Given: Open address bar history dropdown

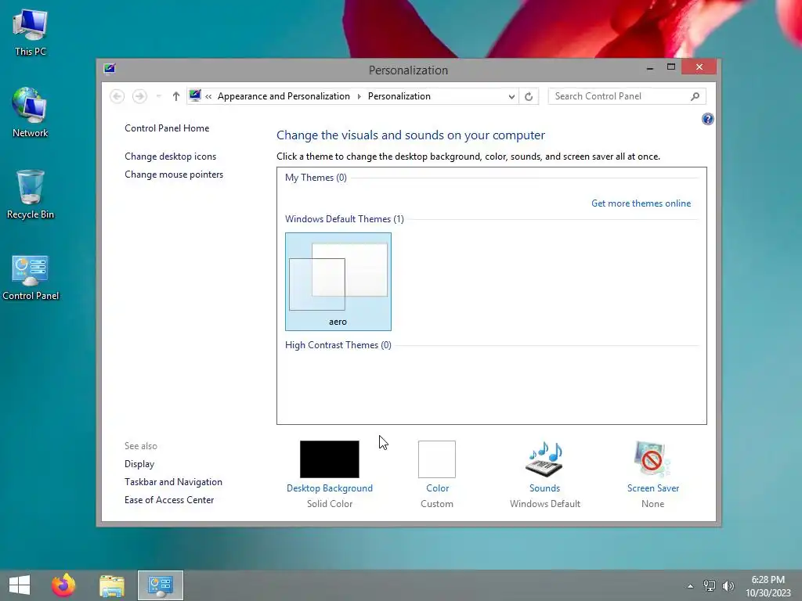Looking at the screenshot, I should point(511,96).
